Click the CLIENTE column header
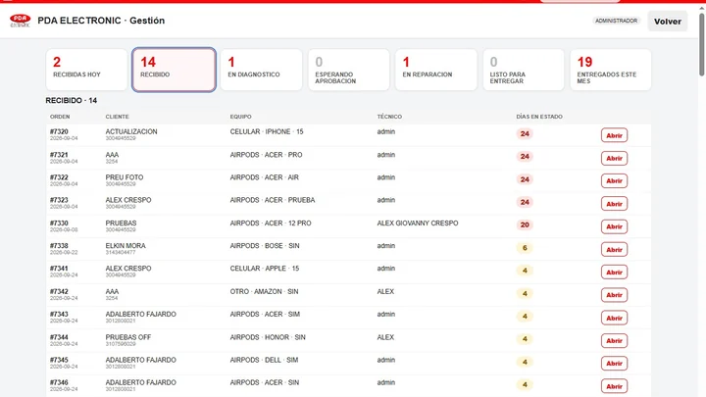Screen dimensions: 706x397 point(117,117)
